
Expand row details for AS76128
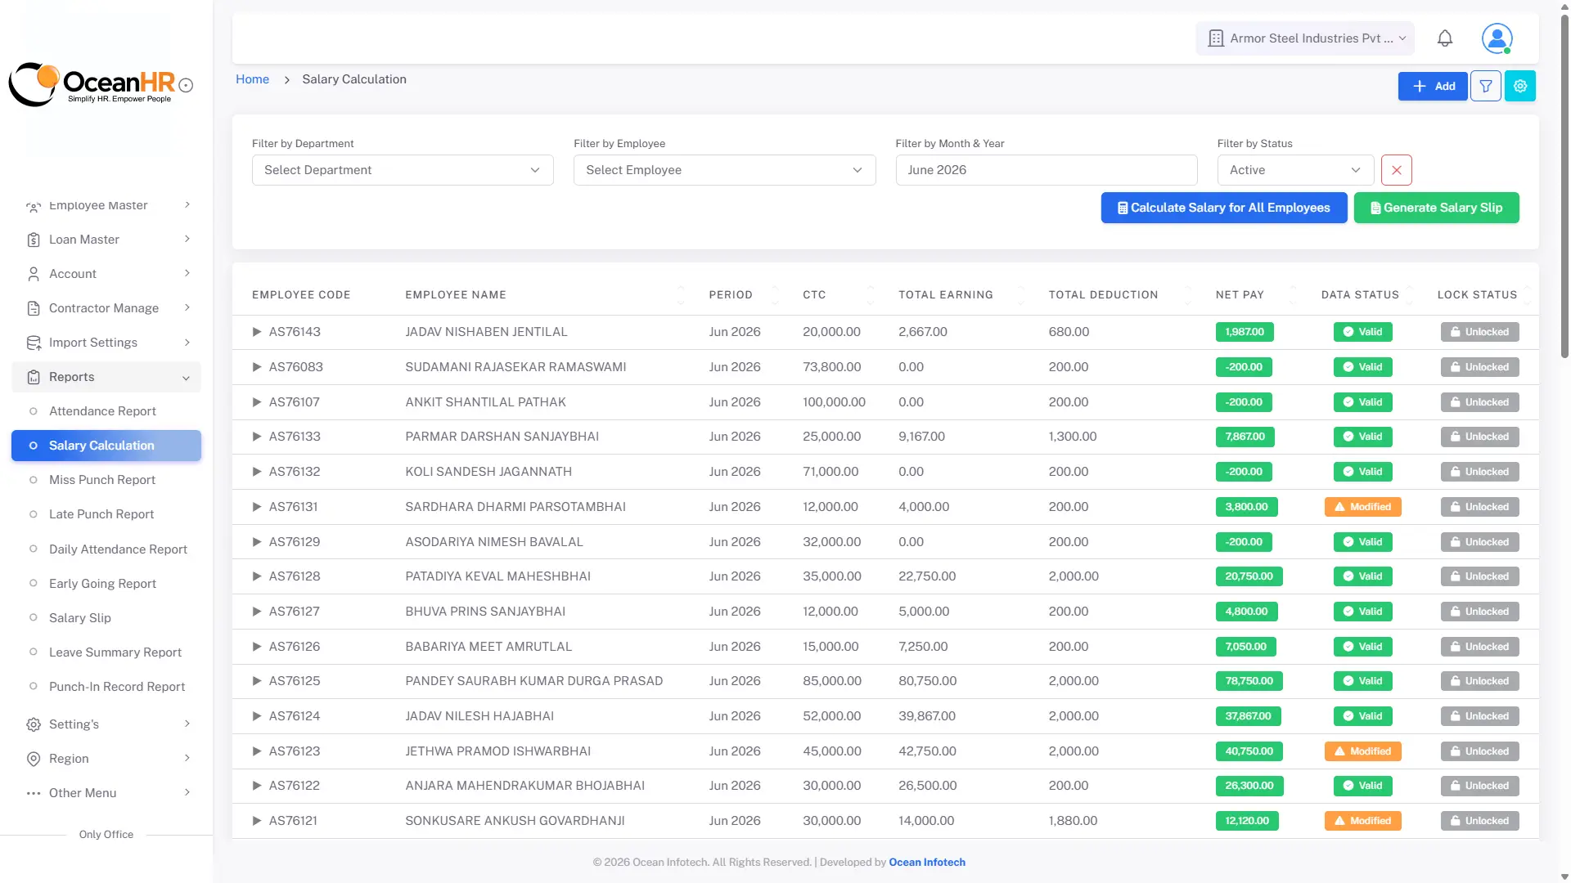(256, 576)
